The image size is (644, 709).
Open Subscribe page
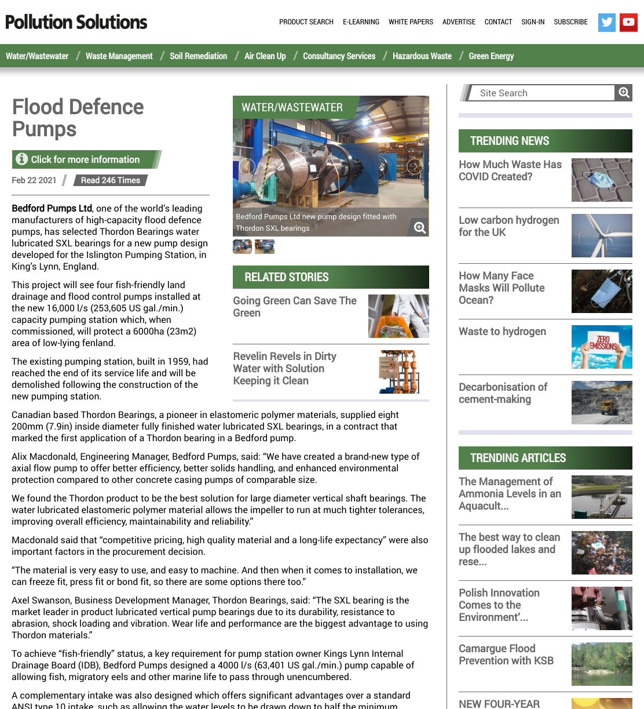(x=570, y=22)
